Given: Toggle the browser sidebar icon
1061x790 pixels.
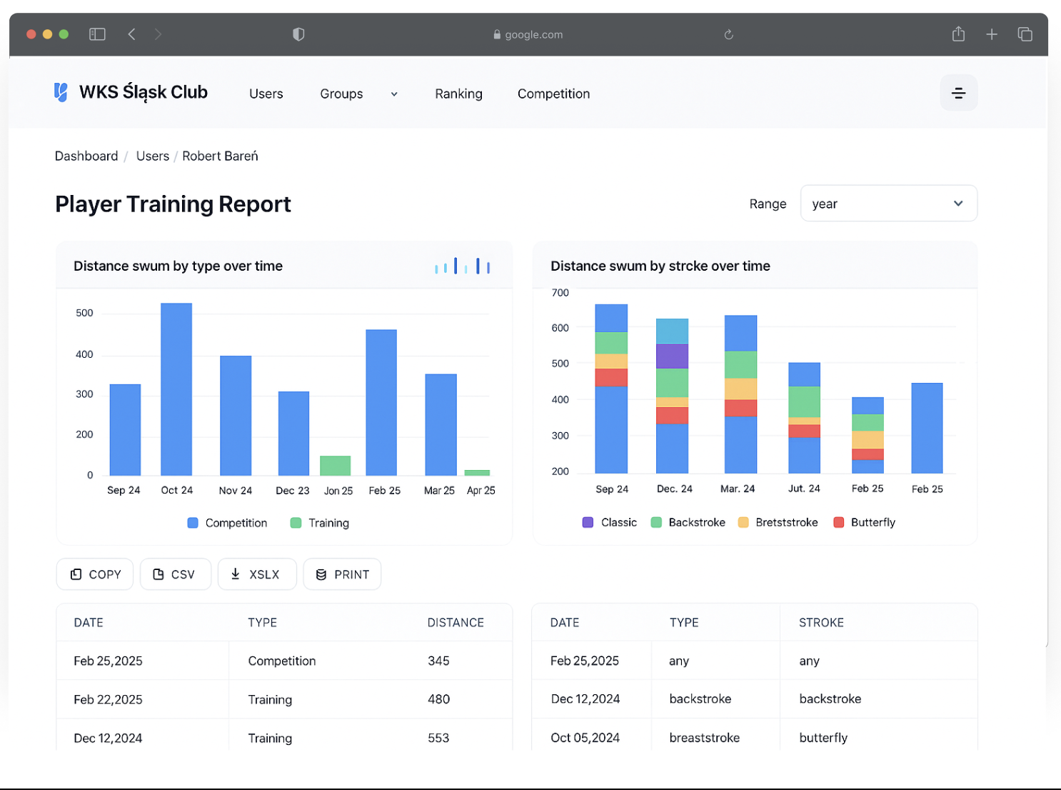Looking at the screenshot, I should (97, 34).
